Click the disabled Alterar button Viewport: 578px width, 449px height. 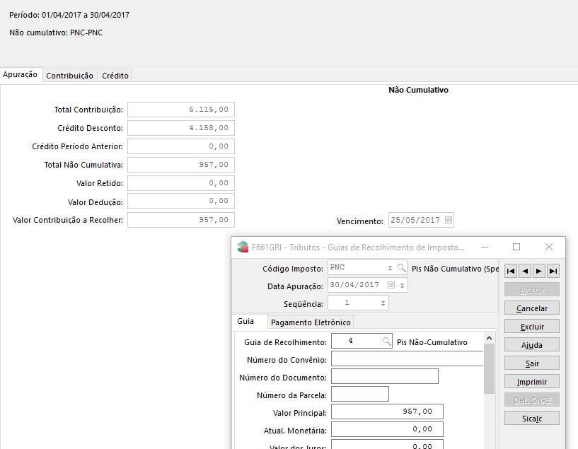coord(532,289)
